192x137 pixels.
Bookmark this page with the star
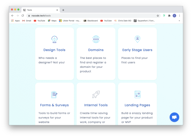(x=158, y=16)
